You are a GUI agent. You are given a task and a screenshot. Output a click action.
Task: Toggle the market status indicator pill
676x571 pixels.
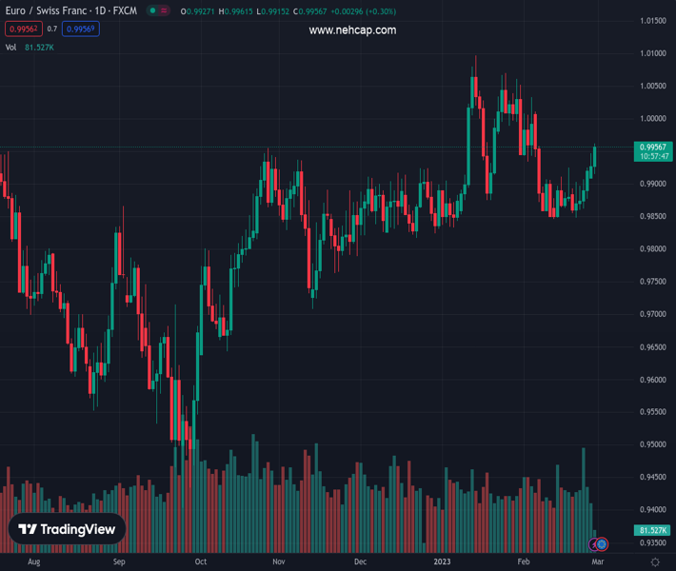coord(159,11)
